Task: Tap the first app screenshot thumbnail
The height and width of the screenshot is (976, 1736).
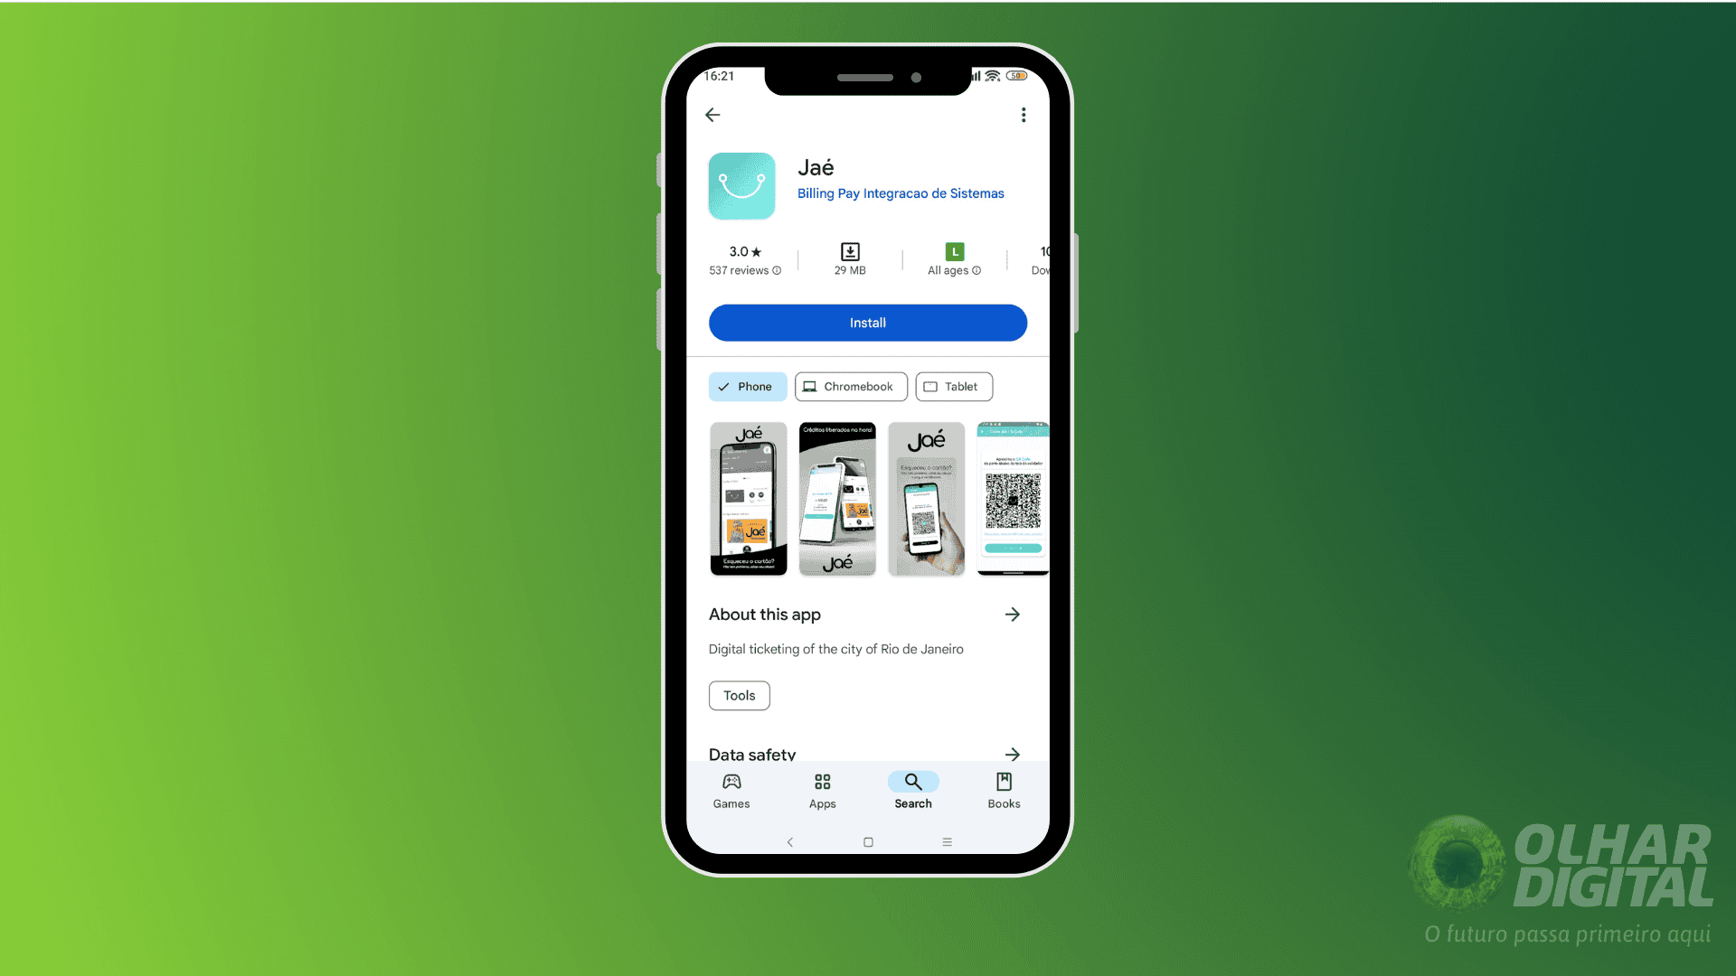Action: tap(749, 498)
